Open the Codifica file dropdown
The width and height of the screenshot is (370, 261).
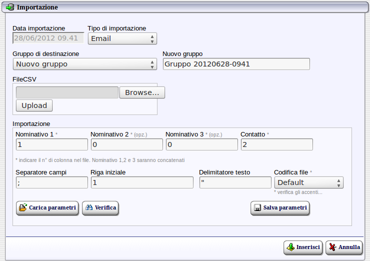[x=308, y=182]
